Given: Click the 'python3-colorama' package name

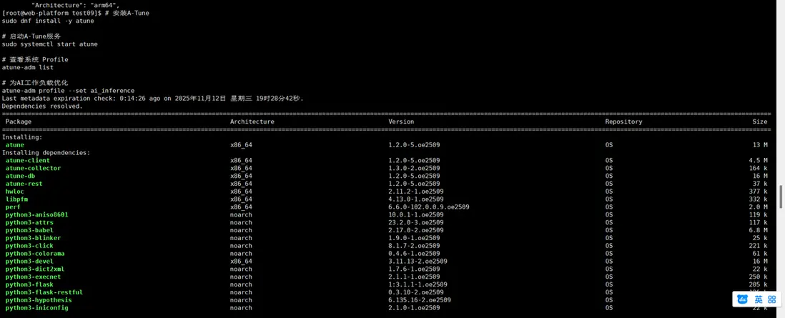Looking at the screenshot, I should point(35,254).
